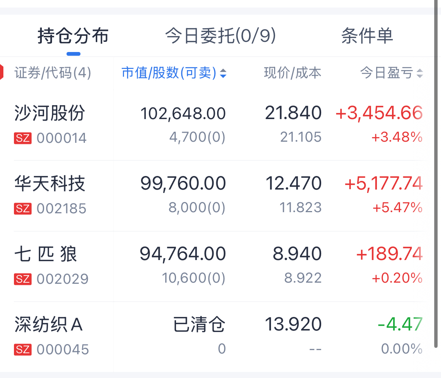Click SZ badge next to 000014
441x378 pixels.
point(23,138)
